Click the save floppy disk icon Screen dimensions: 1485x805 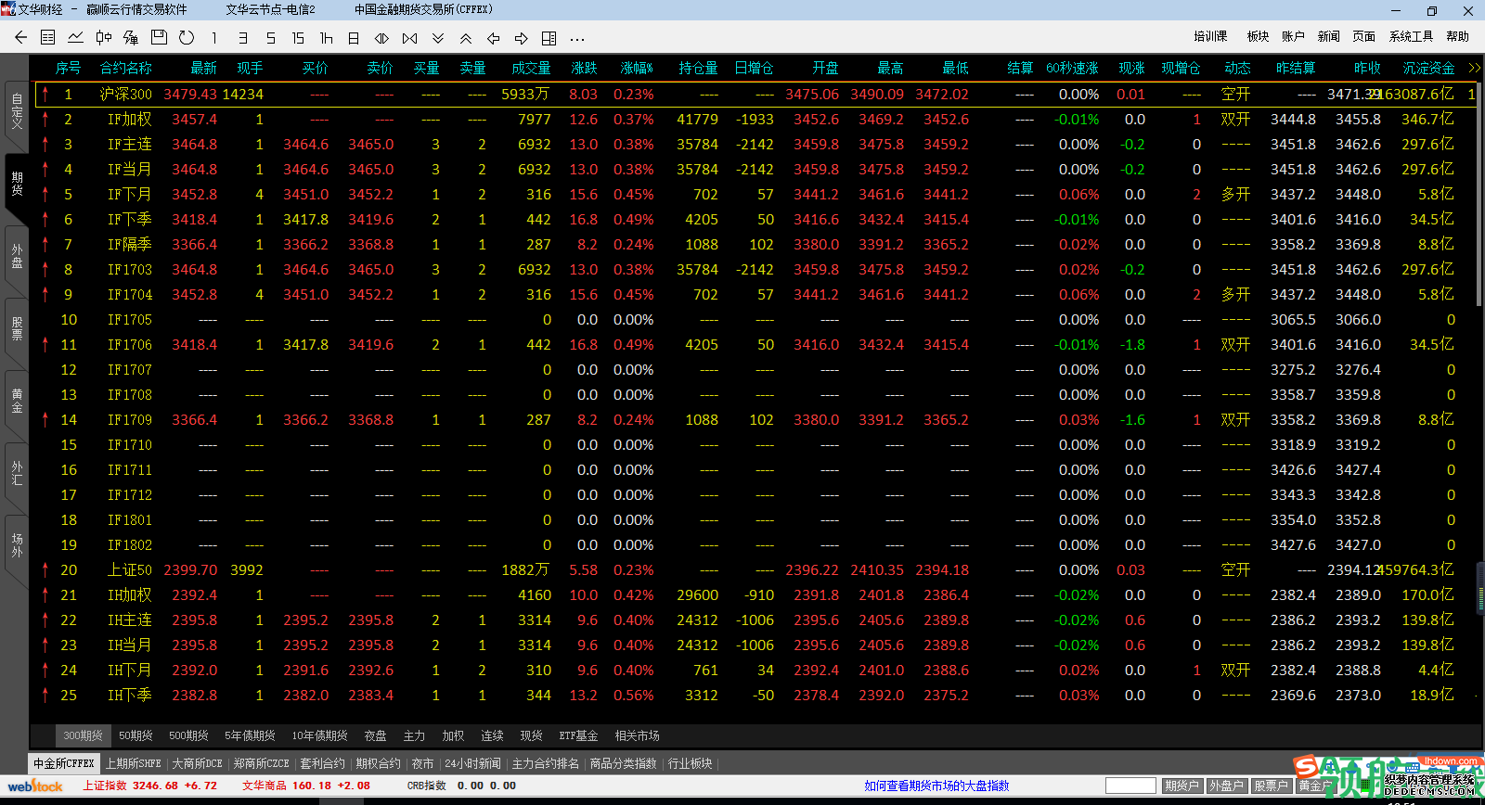159,38
